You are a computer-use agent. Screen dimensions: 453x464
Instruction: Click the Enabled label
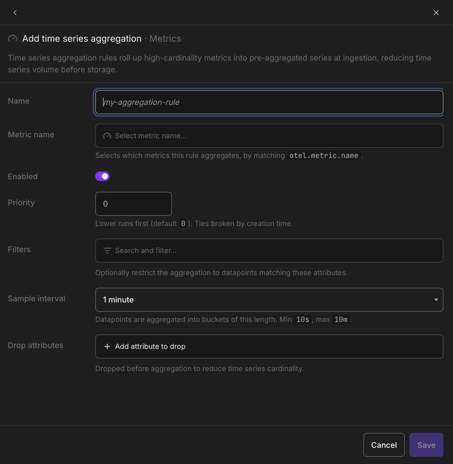[x=23, y=177]
